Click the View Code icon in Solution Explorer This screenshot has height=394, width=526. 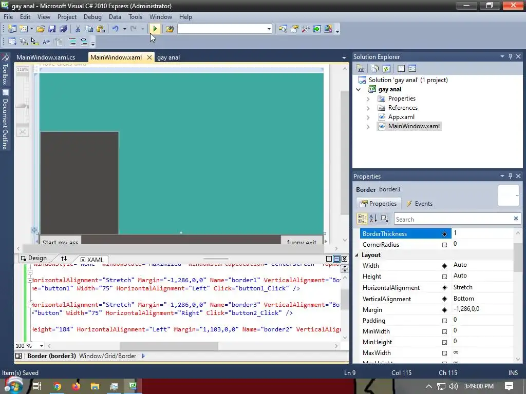pos(401,69)
